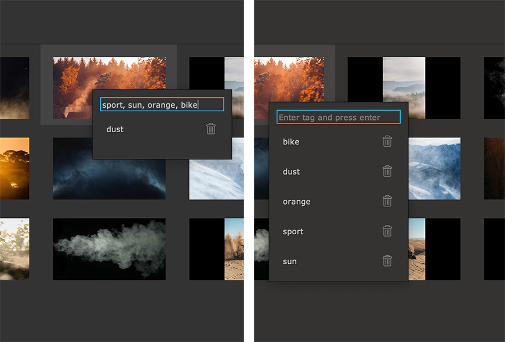Image resolution: width=505 pixels, height=342 pixels.
Task: Click the "Enter tag and press enter" field
Action: click(x=339, y=117)
